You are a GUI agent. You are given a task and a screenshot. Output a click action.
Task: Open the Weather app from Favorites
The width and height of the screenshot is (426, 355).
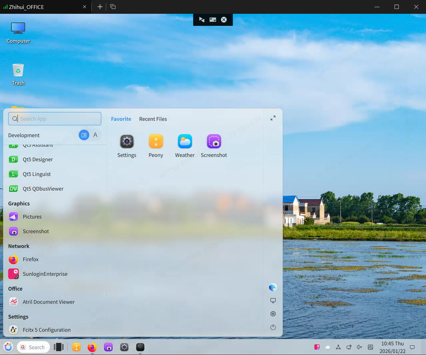coord(185,145)
